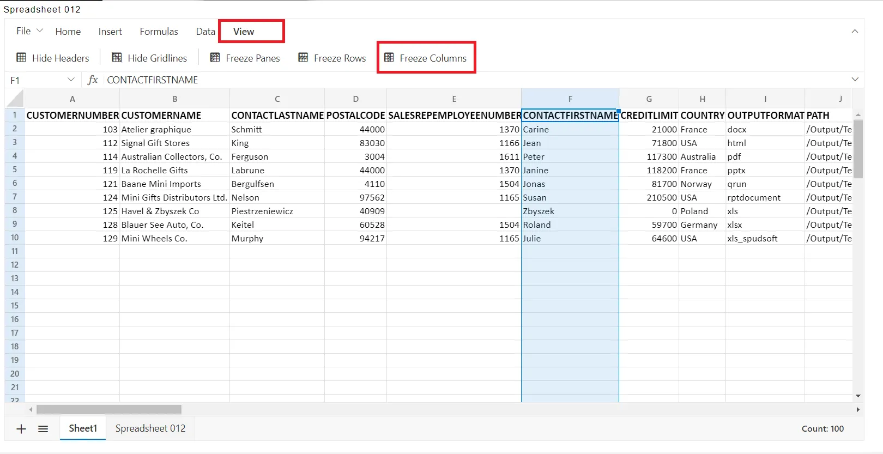Image resolution: width=883 pixels, height=454 pixels.
Task: Click the Freeze Panes button
Action: point(245,58)
